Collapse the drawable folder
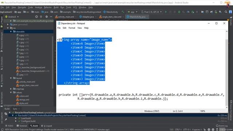This screenshot has height=131, width=233. pyautogui.click(x=11, y=32)
